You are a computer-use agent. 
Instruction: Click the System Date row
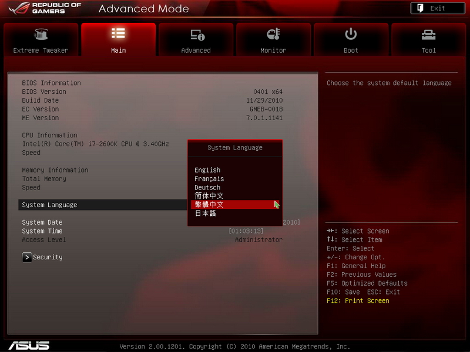42,222
